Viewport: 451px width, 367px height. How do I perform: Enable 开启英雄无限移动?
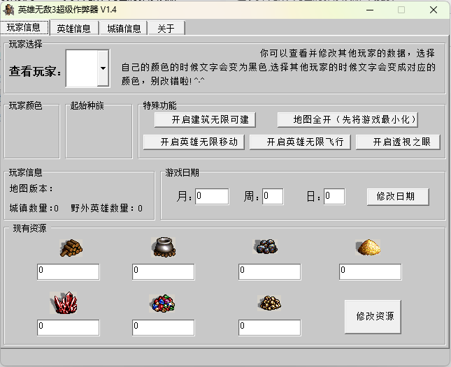point(194,142)
